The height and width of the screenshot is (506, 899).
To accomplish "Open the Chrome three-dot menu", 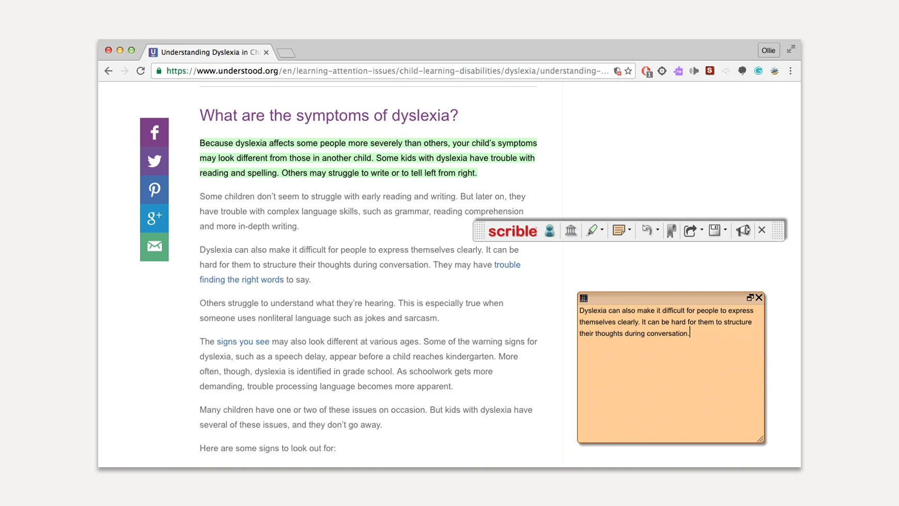I will point(791,71).
